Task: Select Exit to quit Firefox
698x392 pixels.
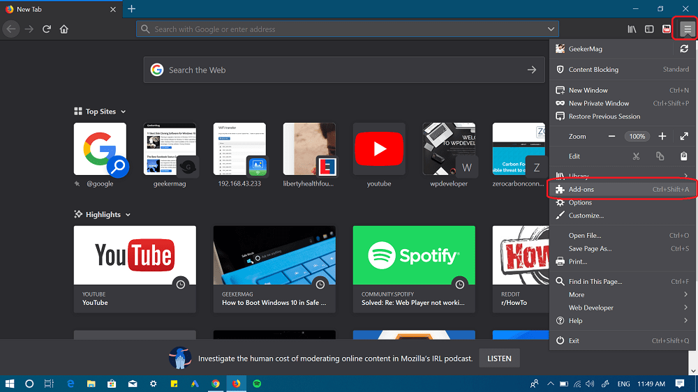Action: [623, 341]
